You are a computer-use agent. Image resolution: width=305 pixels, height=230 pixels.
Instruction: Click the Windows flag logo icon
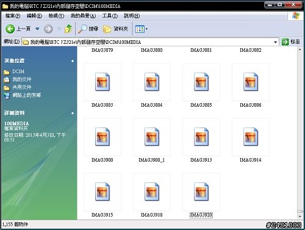[296, 16]
